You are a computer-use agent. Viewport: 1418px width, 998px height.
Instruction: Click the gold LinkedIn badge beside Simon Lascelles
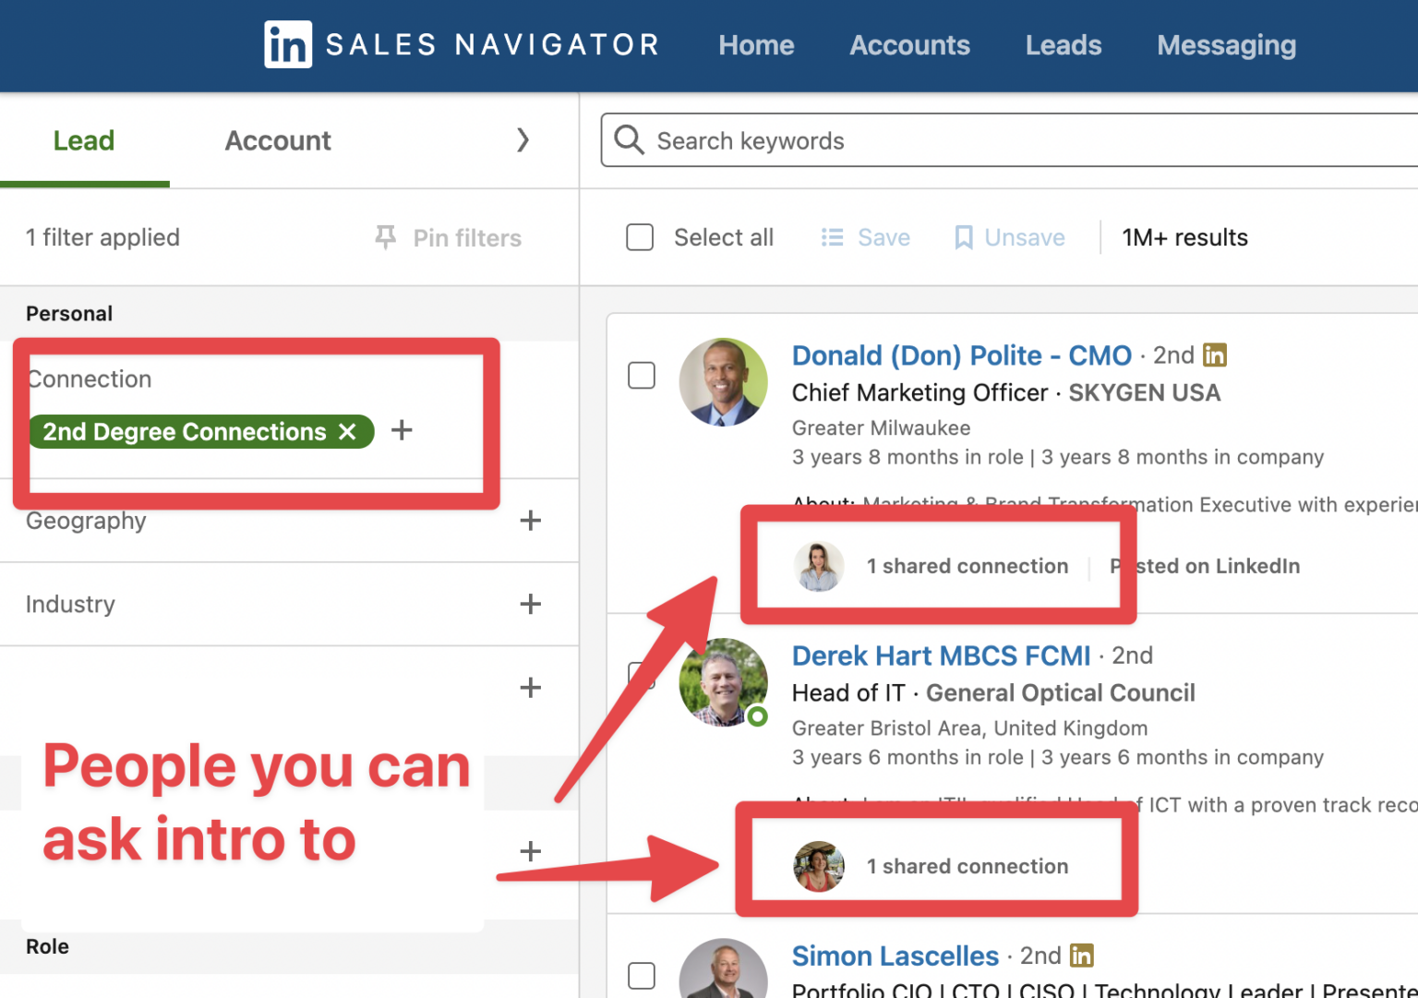[1082, 956]
